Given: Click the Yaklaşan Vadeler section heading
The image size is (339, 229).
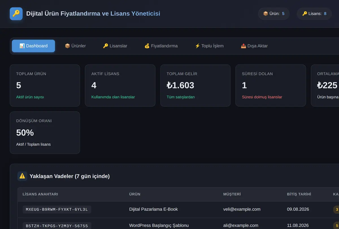Looking at the screenshot, I should click(69, 176).
